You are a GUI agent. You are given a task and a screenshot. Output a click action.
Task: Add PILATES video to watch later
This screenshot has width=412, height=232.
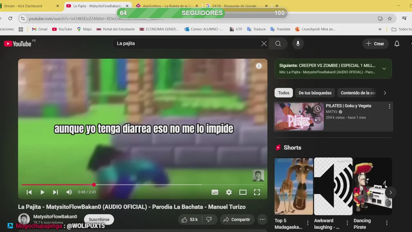click(x=318, y=109)
